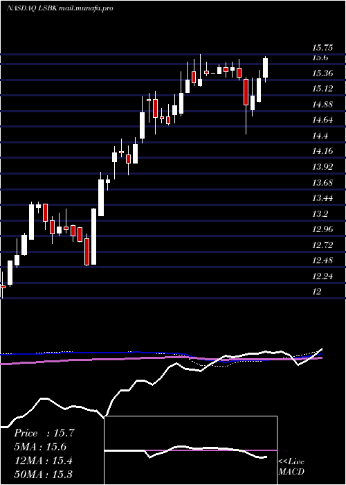Click the 15.36 price axis label
This screenshot has height=485, width=346.
click(322, 73)
